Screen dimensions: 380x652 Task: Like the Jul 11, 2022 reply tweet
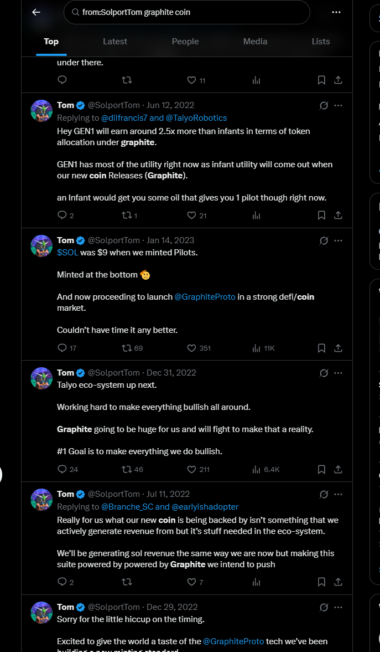[x=192, y=582]
